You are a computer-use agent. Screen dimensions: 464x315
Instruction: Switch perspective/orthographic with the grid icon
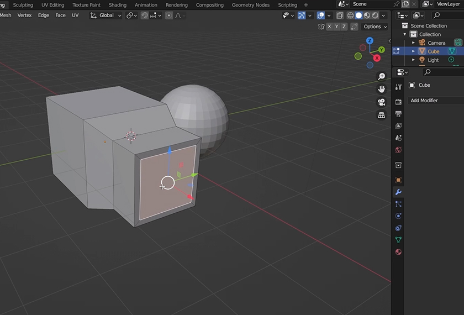(381, 115)
